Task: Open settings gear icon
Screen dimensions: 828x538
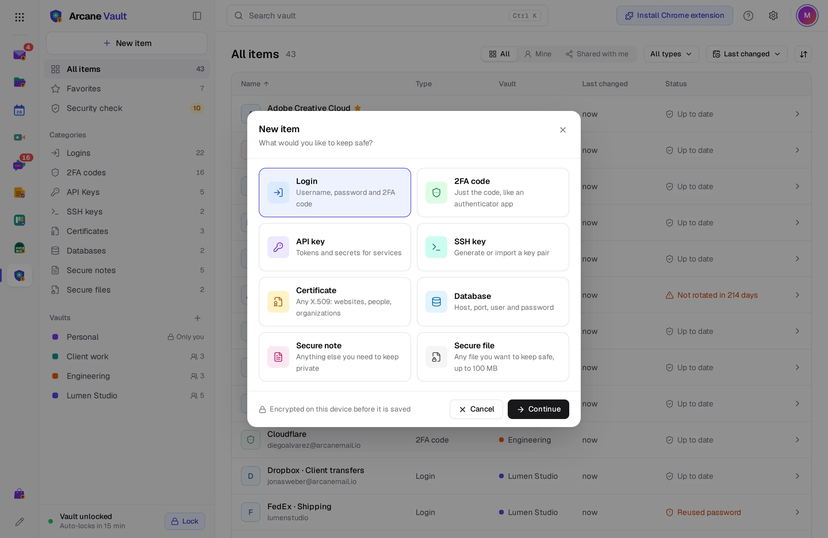Action: pyautogui.click(x=773, y=16)
